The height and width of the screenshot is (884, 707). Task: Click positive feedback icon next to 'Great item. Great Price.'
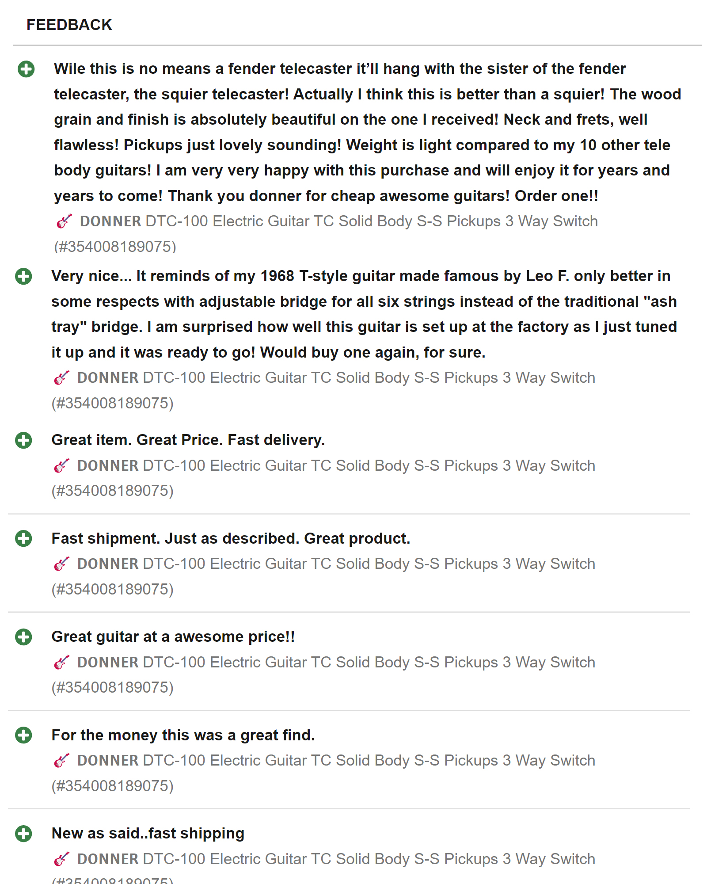[x=23, y=440]
